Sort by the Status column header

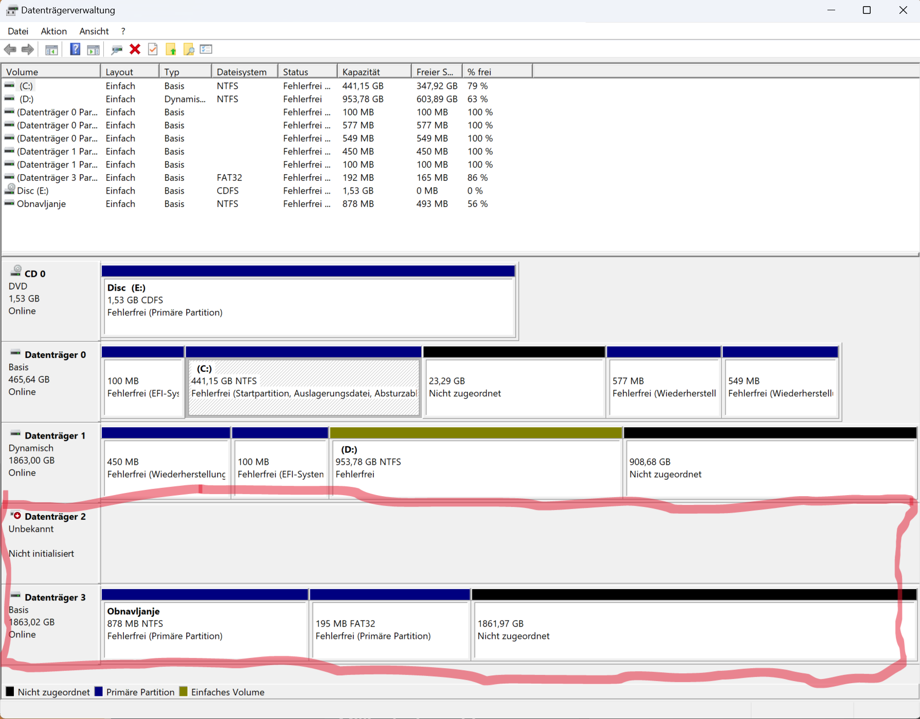coord(308,72)
